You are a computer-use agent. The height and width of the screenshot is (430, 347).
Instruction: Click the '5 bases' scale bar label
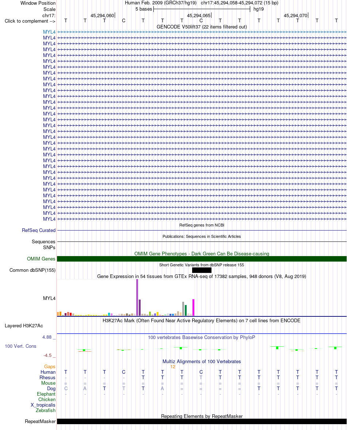point(144,9)
